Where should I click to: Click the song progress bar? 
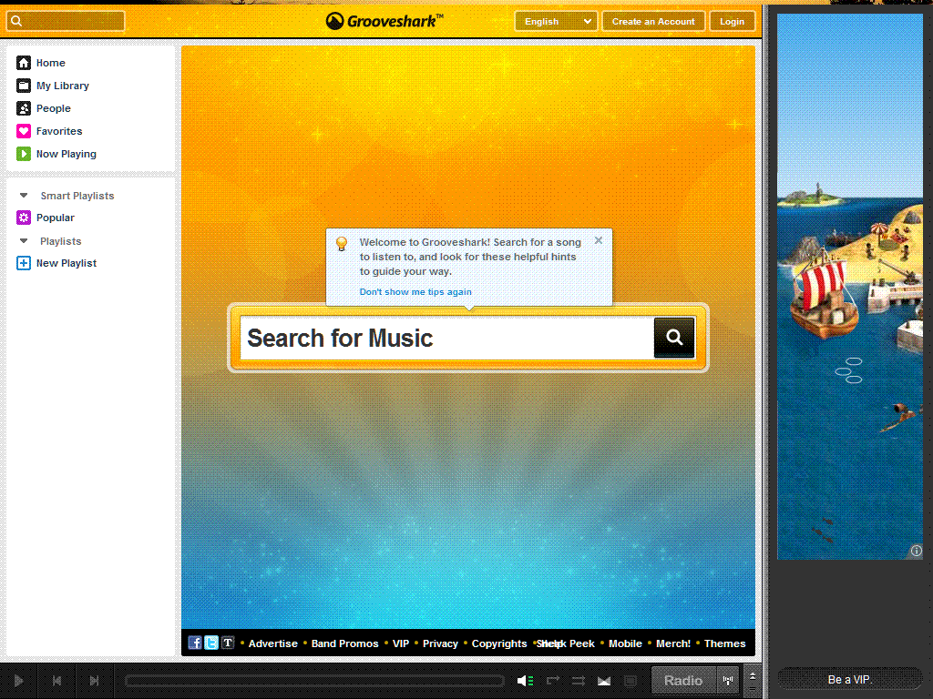tap(314, 681)
